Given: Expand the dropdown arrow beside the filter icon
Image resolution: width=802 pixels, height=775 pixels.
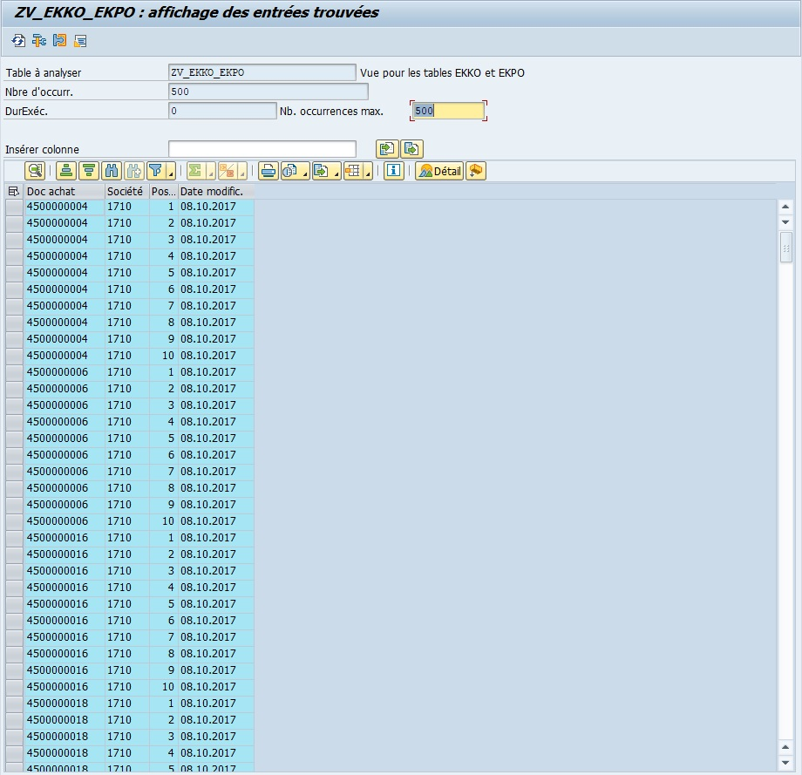Looking at the screenshot, I should pos(171,173).
